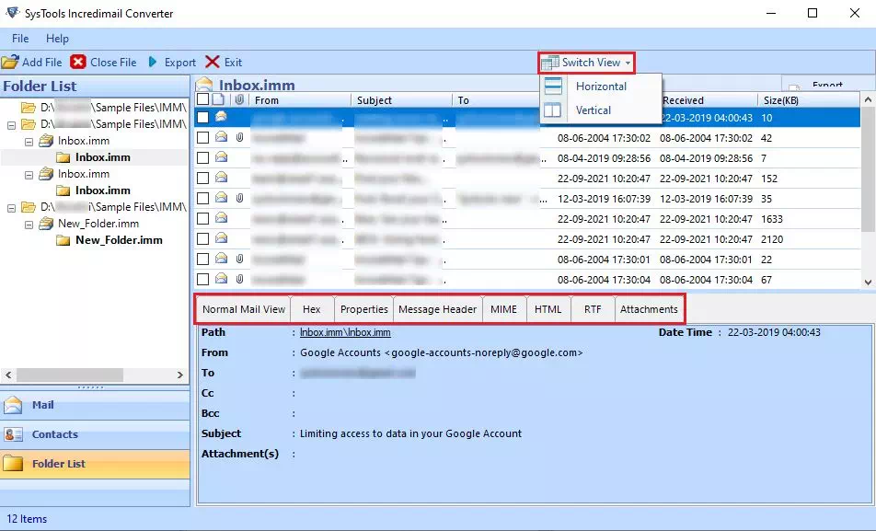Collapse the second D:\ Sample Files node
Image resolution: width=876 pixels, height=531 pixels.
11,124
